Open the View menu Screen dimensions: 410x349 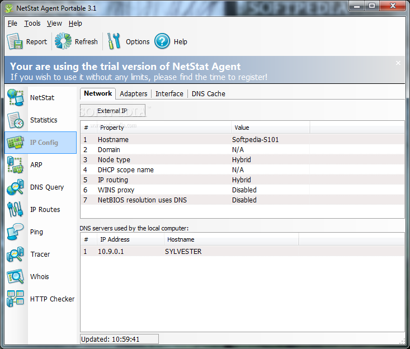[54, 23]
